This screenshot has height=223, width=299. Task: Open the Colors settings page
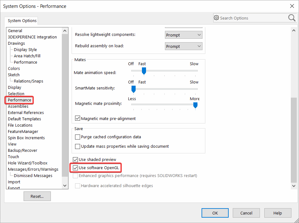coord(14,68)
